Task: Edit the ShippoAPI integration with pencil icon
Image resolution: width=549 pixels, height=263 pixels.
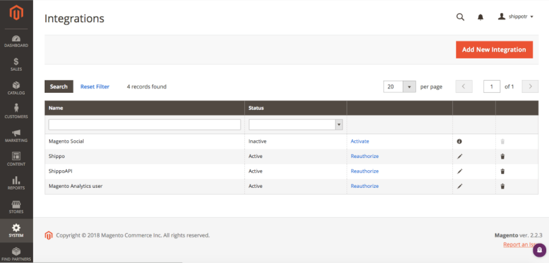Action: click(x=460, y=171)
